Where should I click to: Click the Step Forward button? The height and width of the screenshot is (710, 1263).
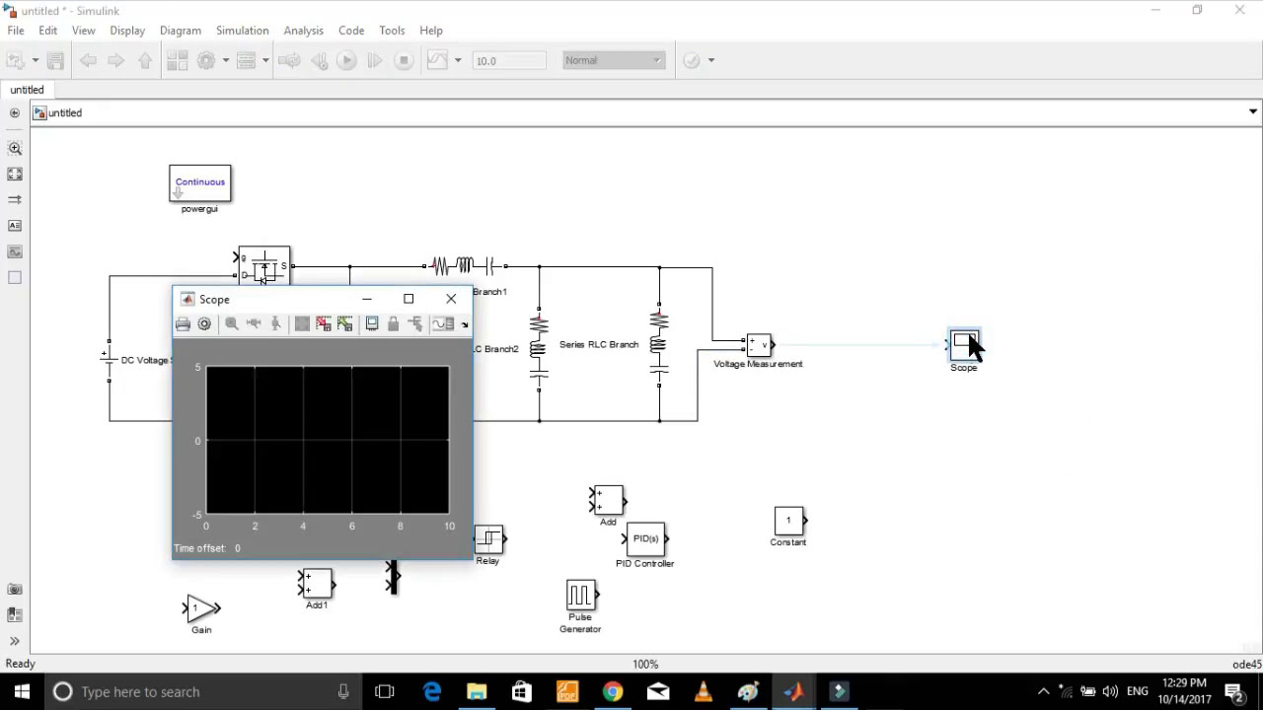click(x=375, y=60)
